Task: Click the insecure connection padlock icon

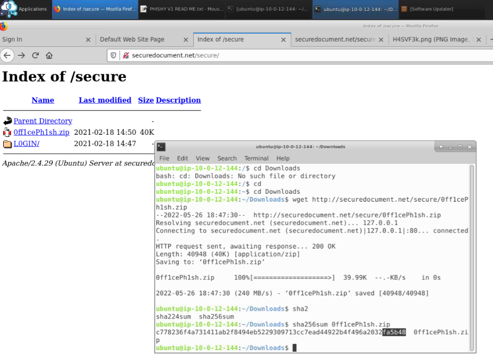Action: point(125,55)
